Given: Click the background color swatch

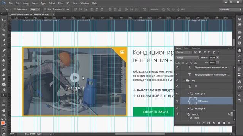Looking at the screenshot, I should tap(5, 125).
